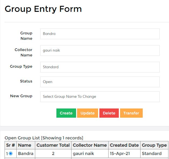Click the Standard cell in group list
Image resolution: width=169 pixels, height=159 pixels.
[x=154, y=154]
